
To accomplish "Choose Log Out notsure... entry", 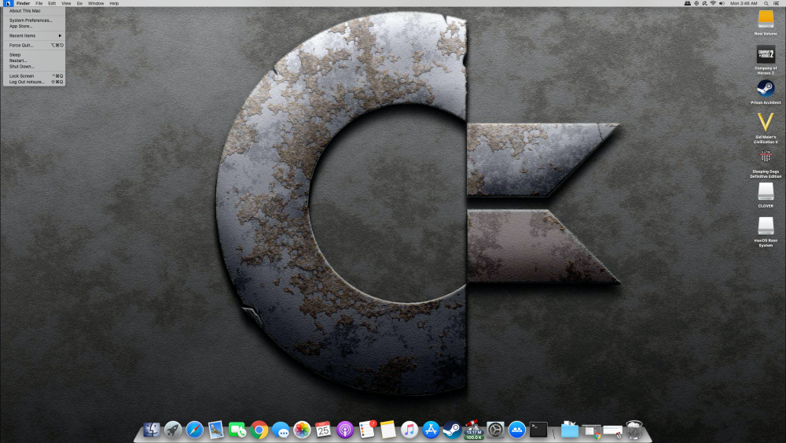I will (34, 82).
